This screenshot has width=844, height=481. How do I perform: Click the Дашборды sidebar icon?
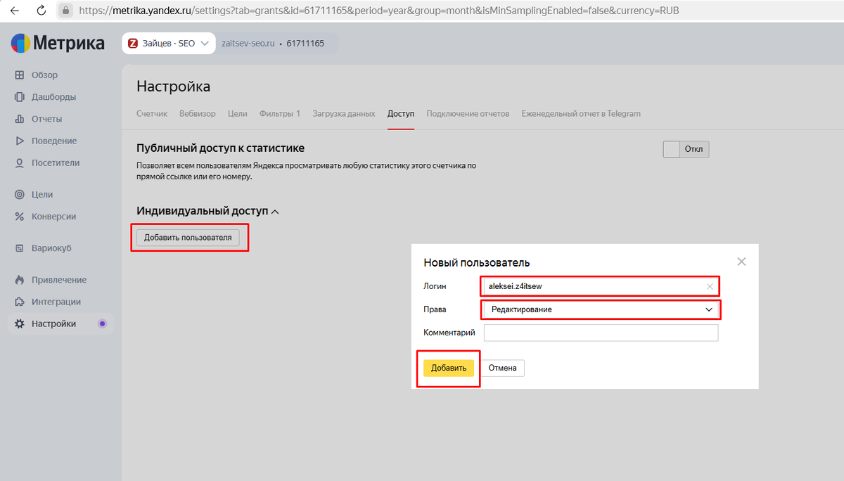click(20, 97)
